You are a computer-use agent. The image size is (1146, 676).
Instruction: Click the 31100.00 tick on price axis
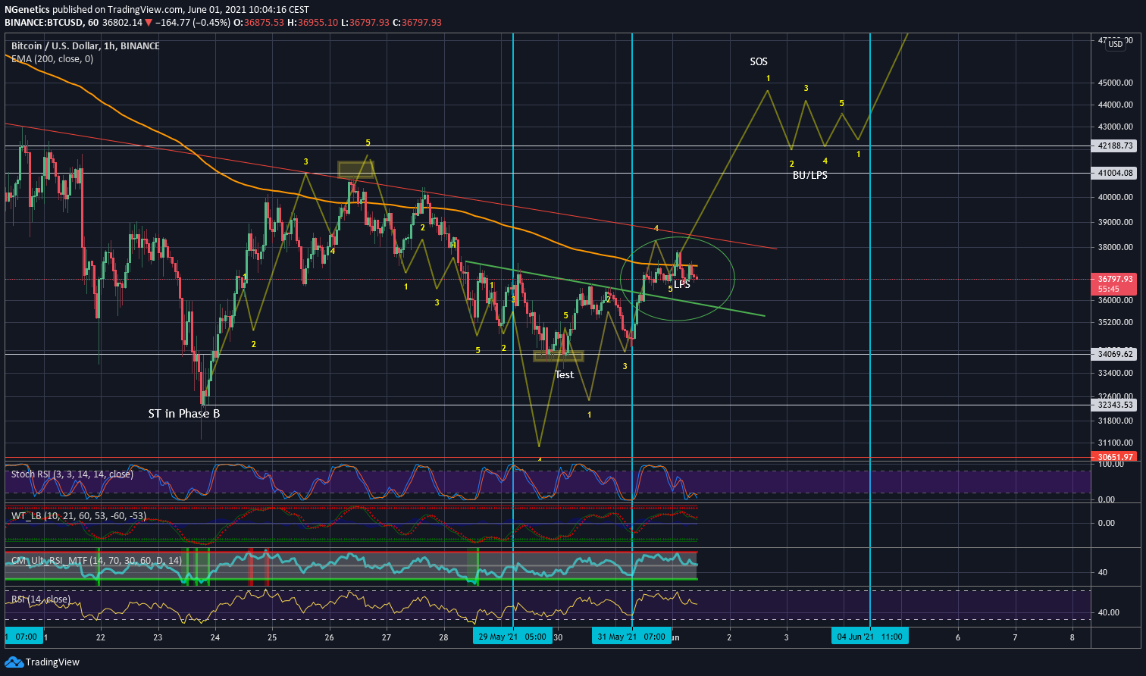(1116, 443)
